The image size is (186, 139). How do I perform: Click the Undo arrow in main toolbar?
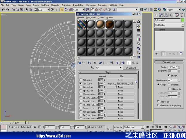click(3, 9)
